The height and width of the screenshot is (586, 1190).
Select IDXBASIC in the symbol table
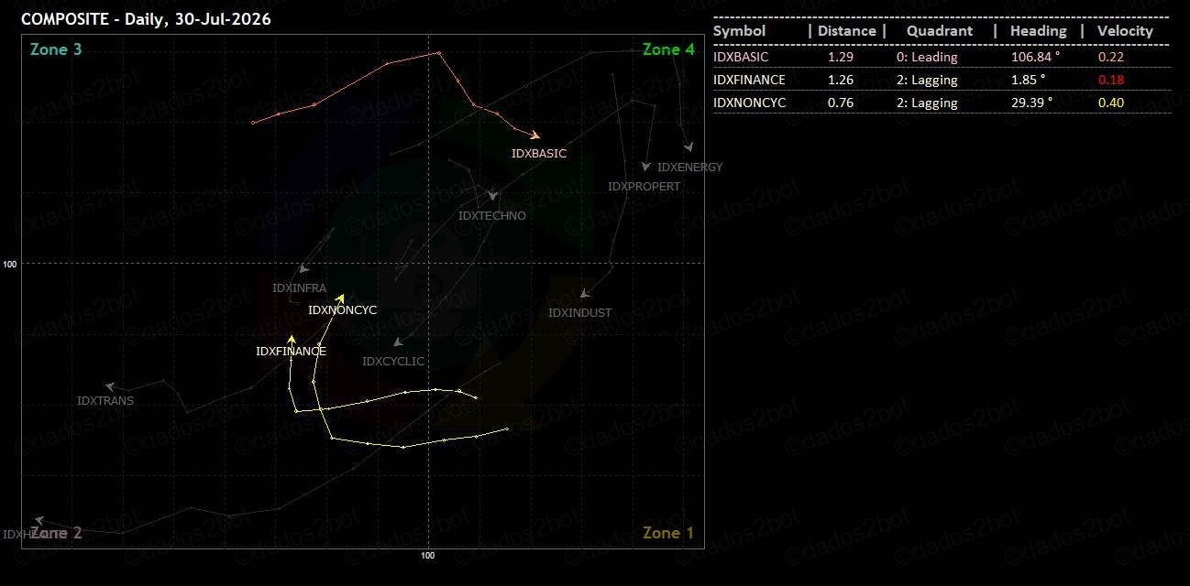(741, 57)
